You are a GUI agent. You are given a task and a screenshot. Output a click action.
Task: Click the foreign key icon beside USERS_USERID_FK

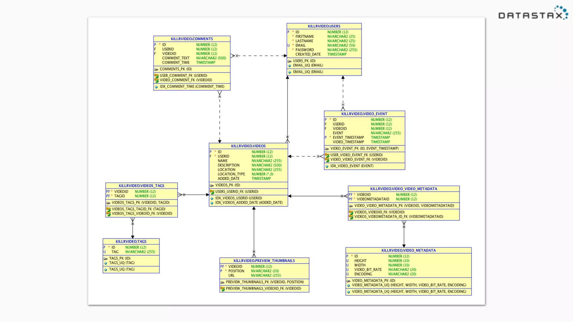pyautogui.click(x=212, y=192)
